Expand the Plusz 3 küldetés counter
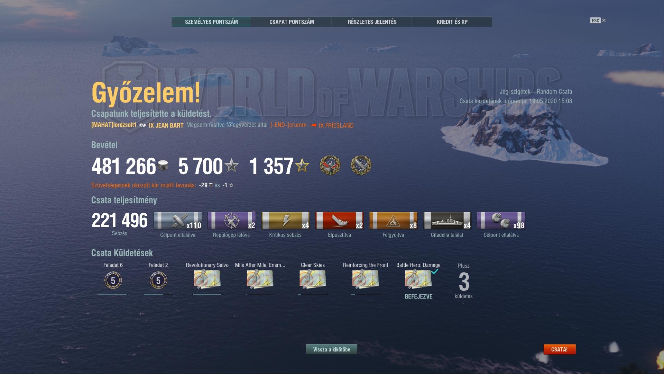The image size is (664, 374). click(464, 282)
